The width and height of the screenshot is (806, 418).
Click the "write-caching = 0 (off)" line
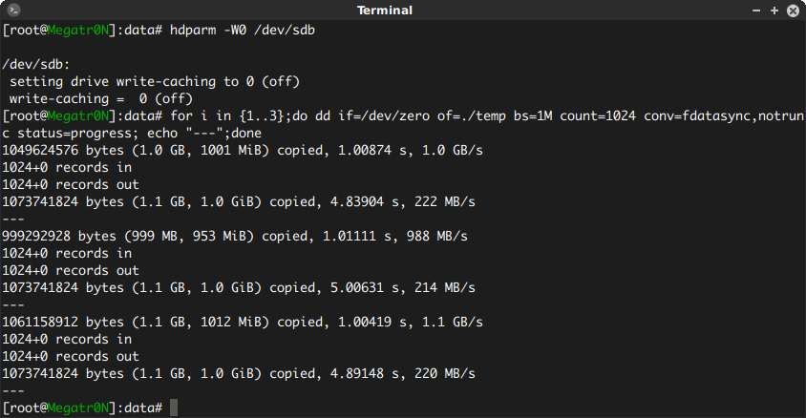[x=101, y=99]
